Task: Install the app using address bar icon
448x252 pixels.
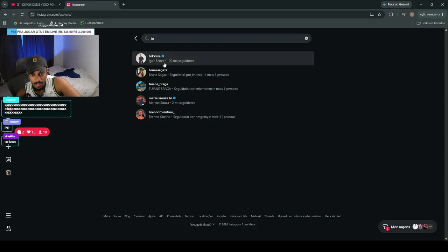Action: point(372,14)
